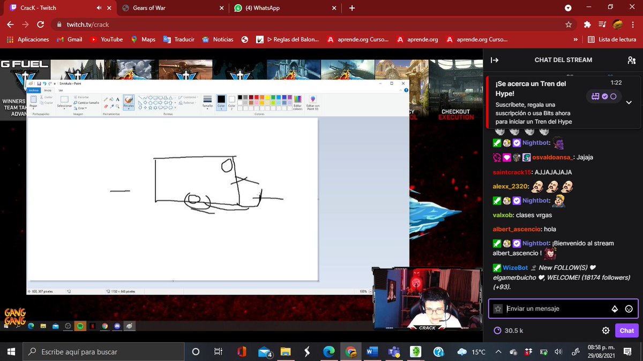The image size is (643, 361).
Task: Open the Maps bookmark
Action: pos(143,40)
